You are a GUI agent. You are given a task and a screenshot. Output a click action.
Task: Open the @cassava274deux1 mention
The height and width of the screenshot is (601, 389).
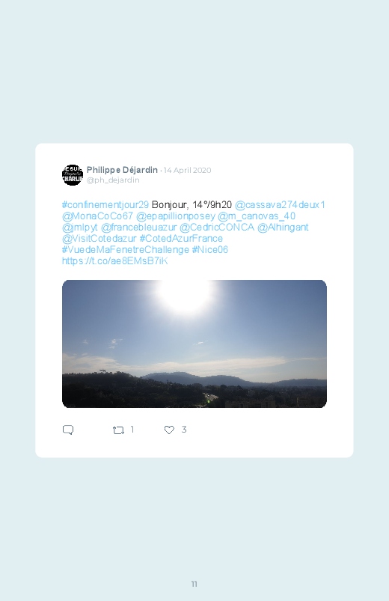pos(280,204)
